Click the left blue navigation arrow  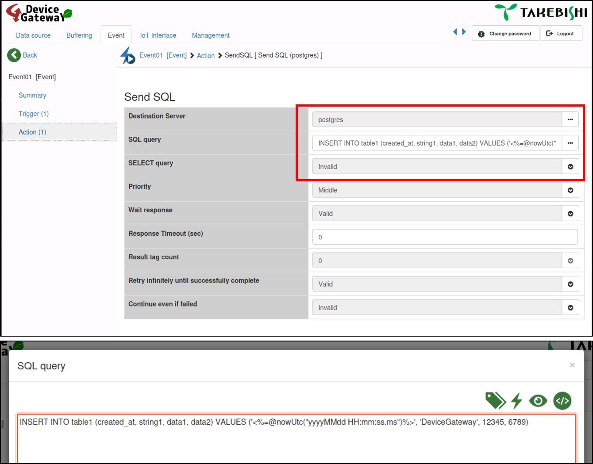(x=455, y=32)
